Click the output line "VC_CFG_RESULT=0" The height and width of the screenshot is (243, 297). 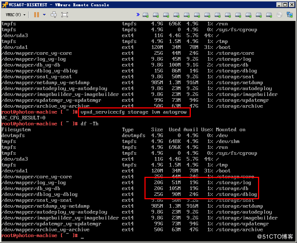click(23, 118)
